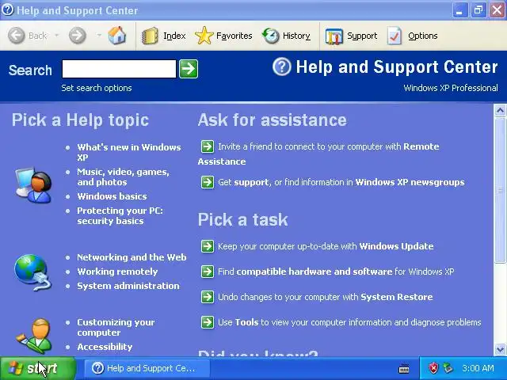507x380 pixels.
Task: Open Find compatible hardware and software link
Action: tap(336, 272)
